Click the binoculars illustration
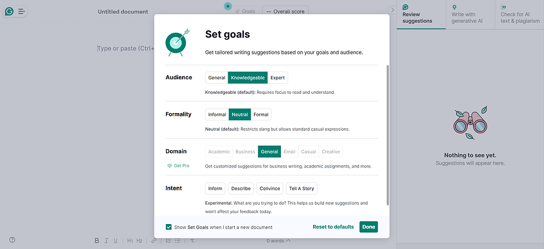544x249 pixels. pos(470,123)
